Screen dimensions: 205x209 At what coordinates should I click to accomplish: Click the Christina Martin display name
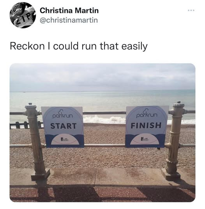pos(69,10)
